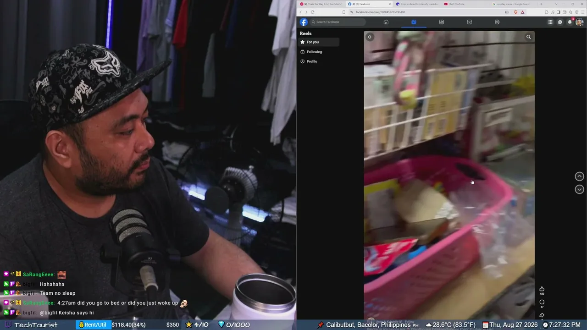Image resolution: width=587 pixels, height=330 pixels.
Task: Open the Groups icon in Facebook navbar
Action: click(x=497, y=22)
